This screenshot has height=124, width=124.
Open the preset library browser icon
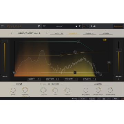tap(39, 26)
